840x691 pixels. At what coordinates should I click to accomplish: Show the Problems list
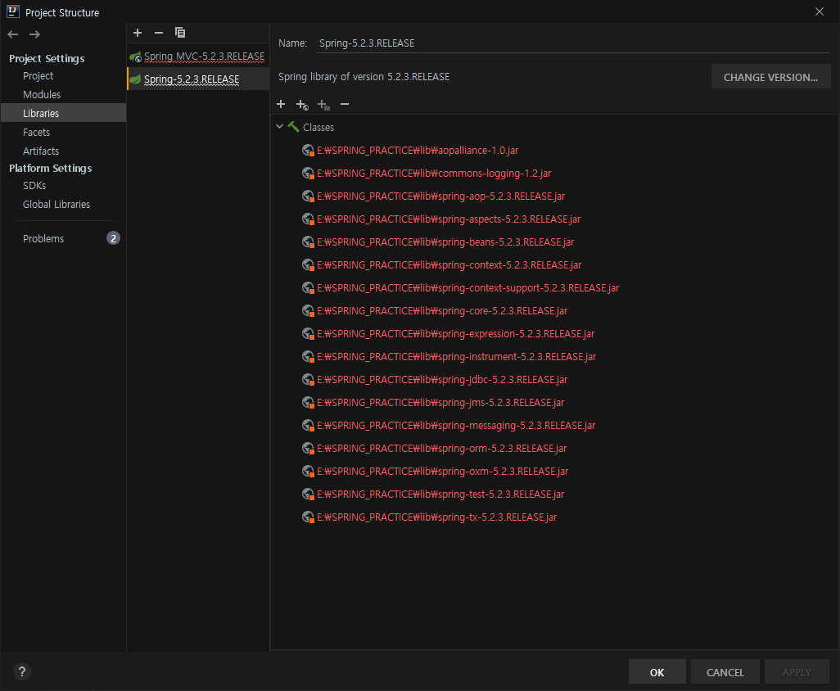click(43, 239)
